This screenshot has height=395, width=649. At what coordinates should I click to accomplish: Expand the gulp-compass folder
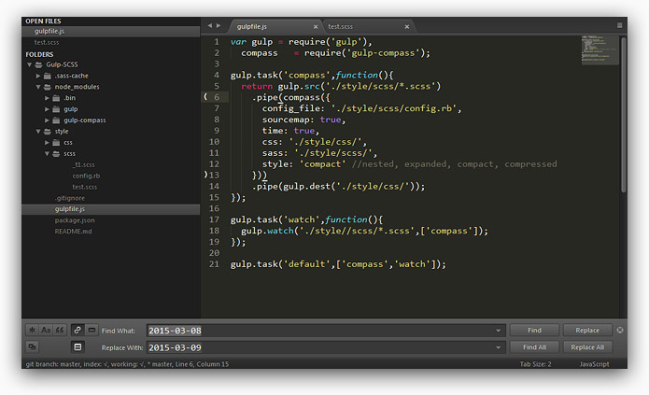click(x=47, y=120)
